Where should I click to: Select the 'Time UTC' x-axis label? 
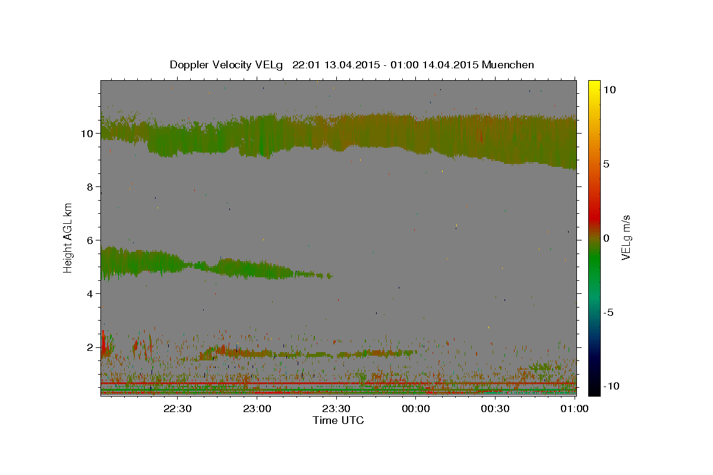click(338, 420)
